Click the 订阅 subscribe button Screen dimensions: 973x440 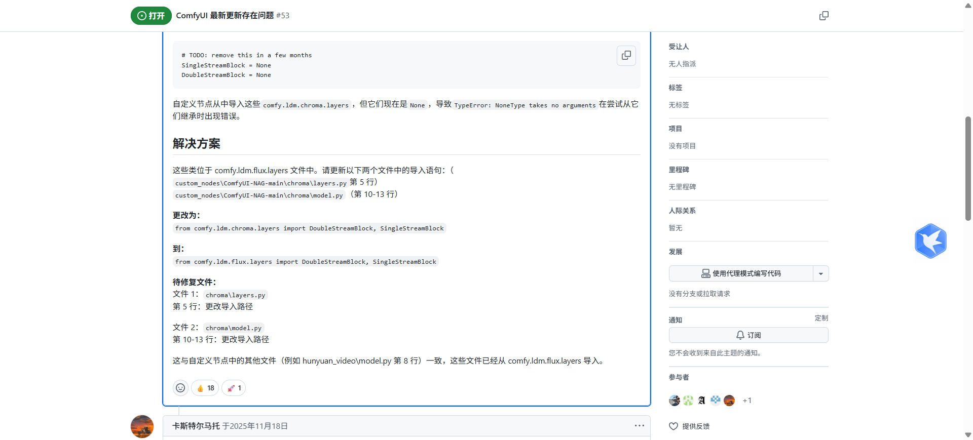pyautogui.click(x=749, y=335)
